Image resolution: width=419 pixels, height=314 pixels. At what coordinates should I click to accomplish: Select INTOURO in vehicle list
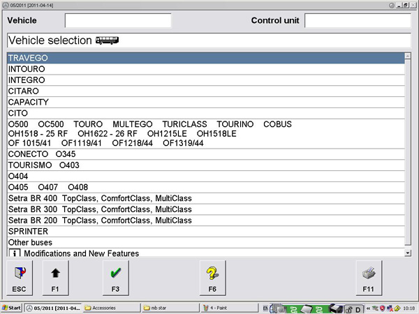[x=206, y=69]
